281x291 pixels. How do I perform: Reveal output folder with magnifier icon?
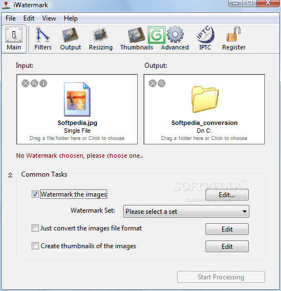[162, 83]
